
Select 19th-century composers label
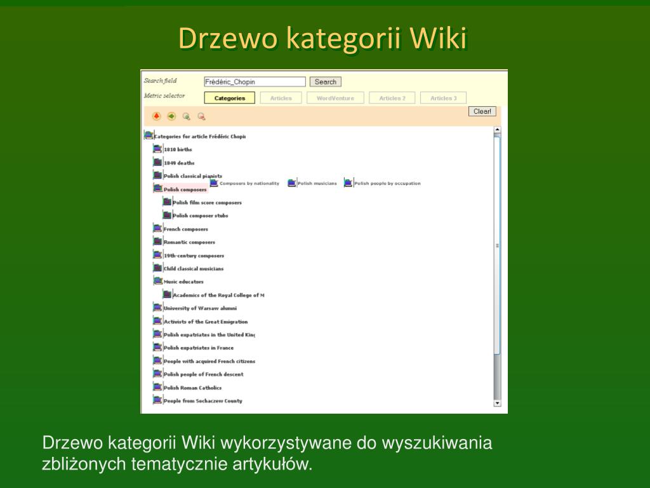point(194,255)
